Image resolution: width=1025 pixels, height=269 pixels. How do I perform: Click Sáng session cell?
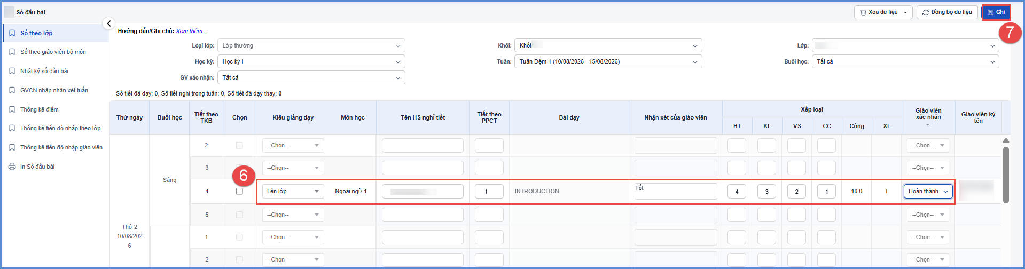tap(169, 180)
